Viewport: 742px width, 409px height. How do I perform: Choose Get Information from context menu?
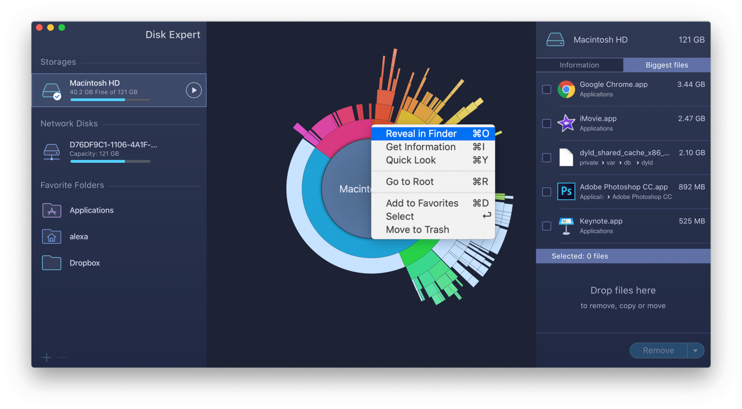point(433,147)
